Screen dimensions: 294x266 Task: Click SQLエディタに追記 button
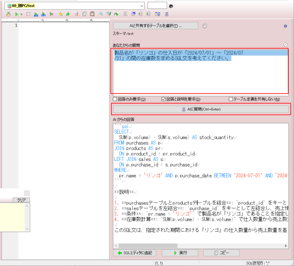(135, 253)
